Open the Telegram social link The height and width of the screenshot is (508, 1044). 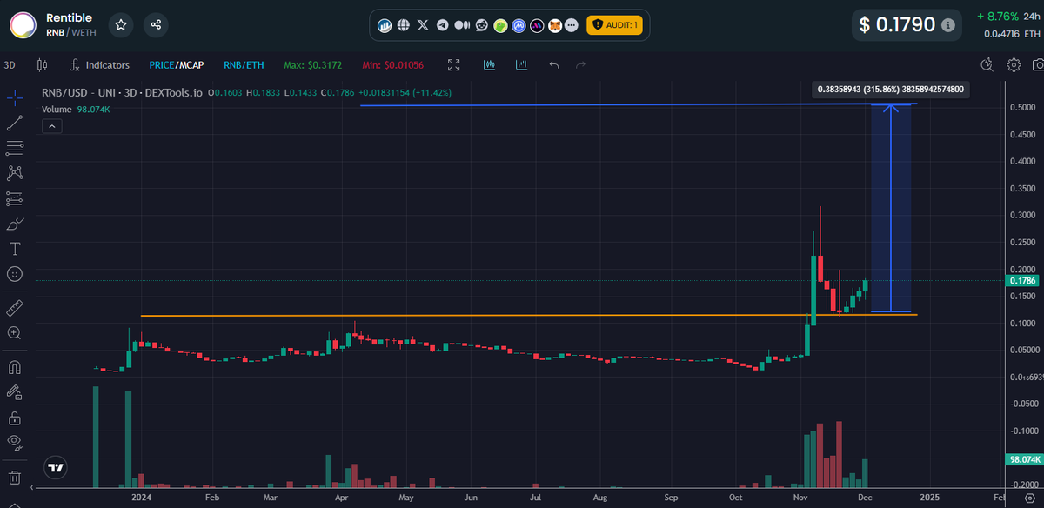tap(443, 25)
